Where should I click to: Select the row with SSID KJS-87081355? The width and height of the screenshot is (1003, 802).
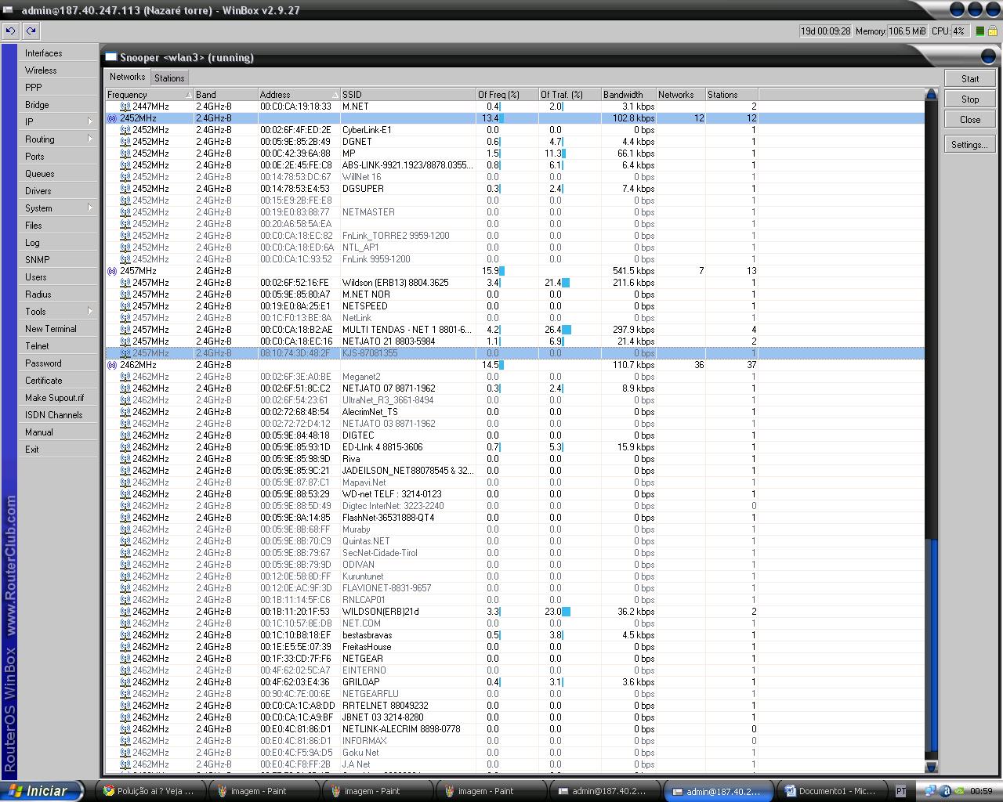[515, 353]
